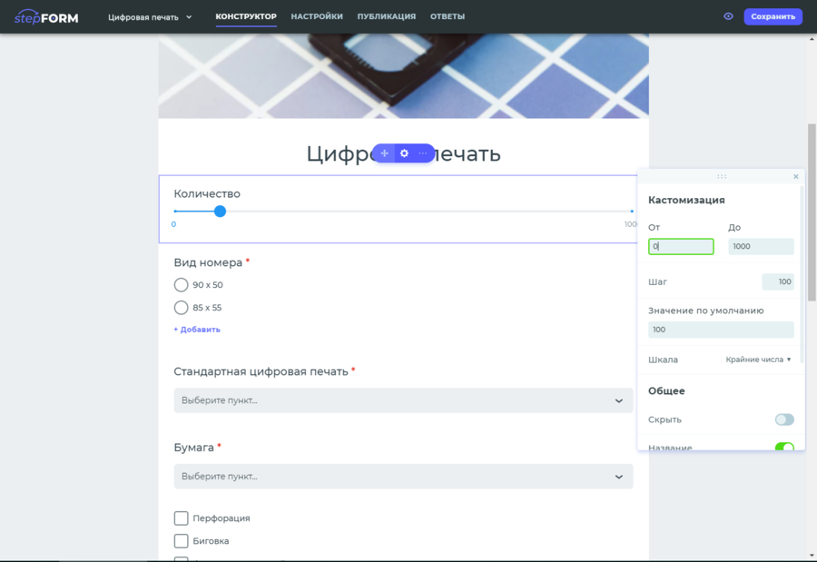Click the move handle on element toolbar
Image resolution: width=817 pixels, height=562 pixels.
click(384, 153)
